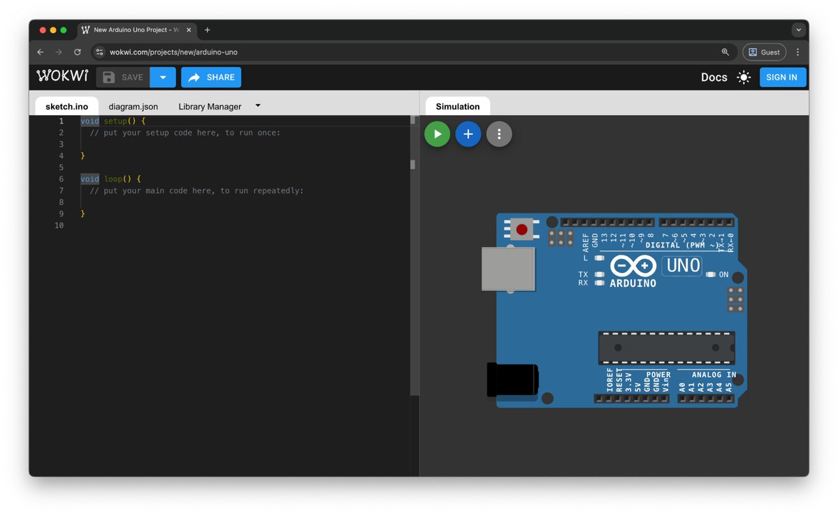Screen dimensions: 838x515
Task: Expand the tab search chevron
Action: pyautogui.click(x=799, y=30)
